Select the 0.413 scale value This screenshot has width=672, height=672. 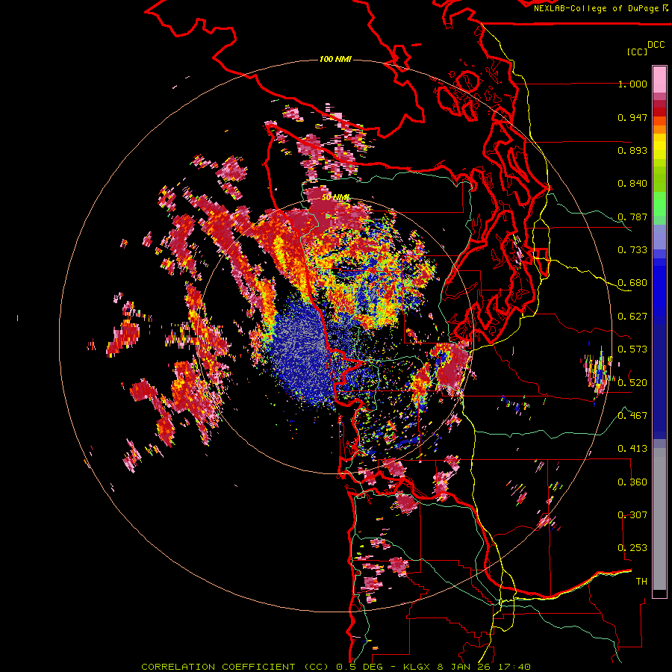coord(632,449)
